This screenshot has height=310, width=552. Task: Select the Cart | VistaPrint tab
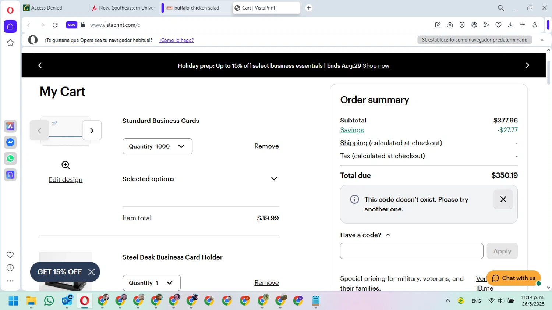(266, 8)
